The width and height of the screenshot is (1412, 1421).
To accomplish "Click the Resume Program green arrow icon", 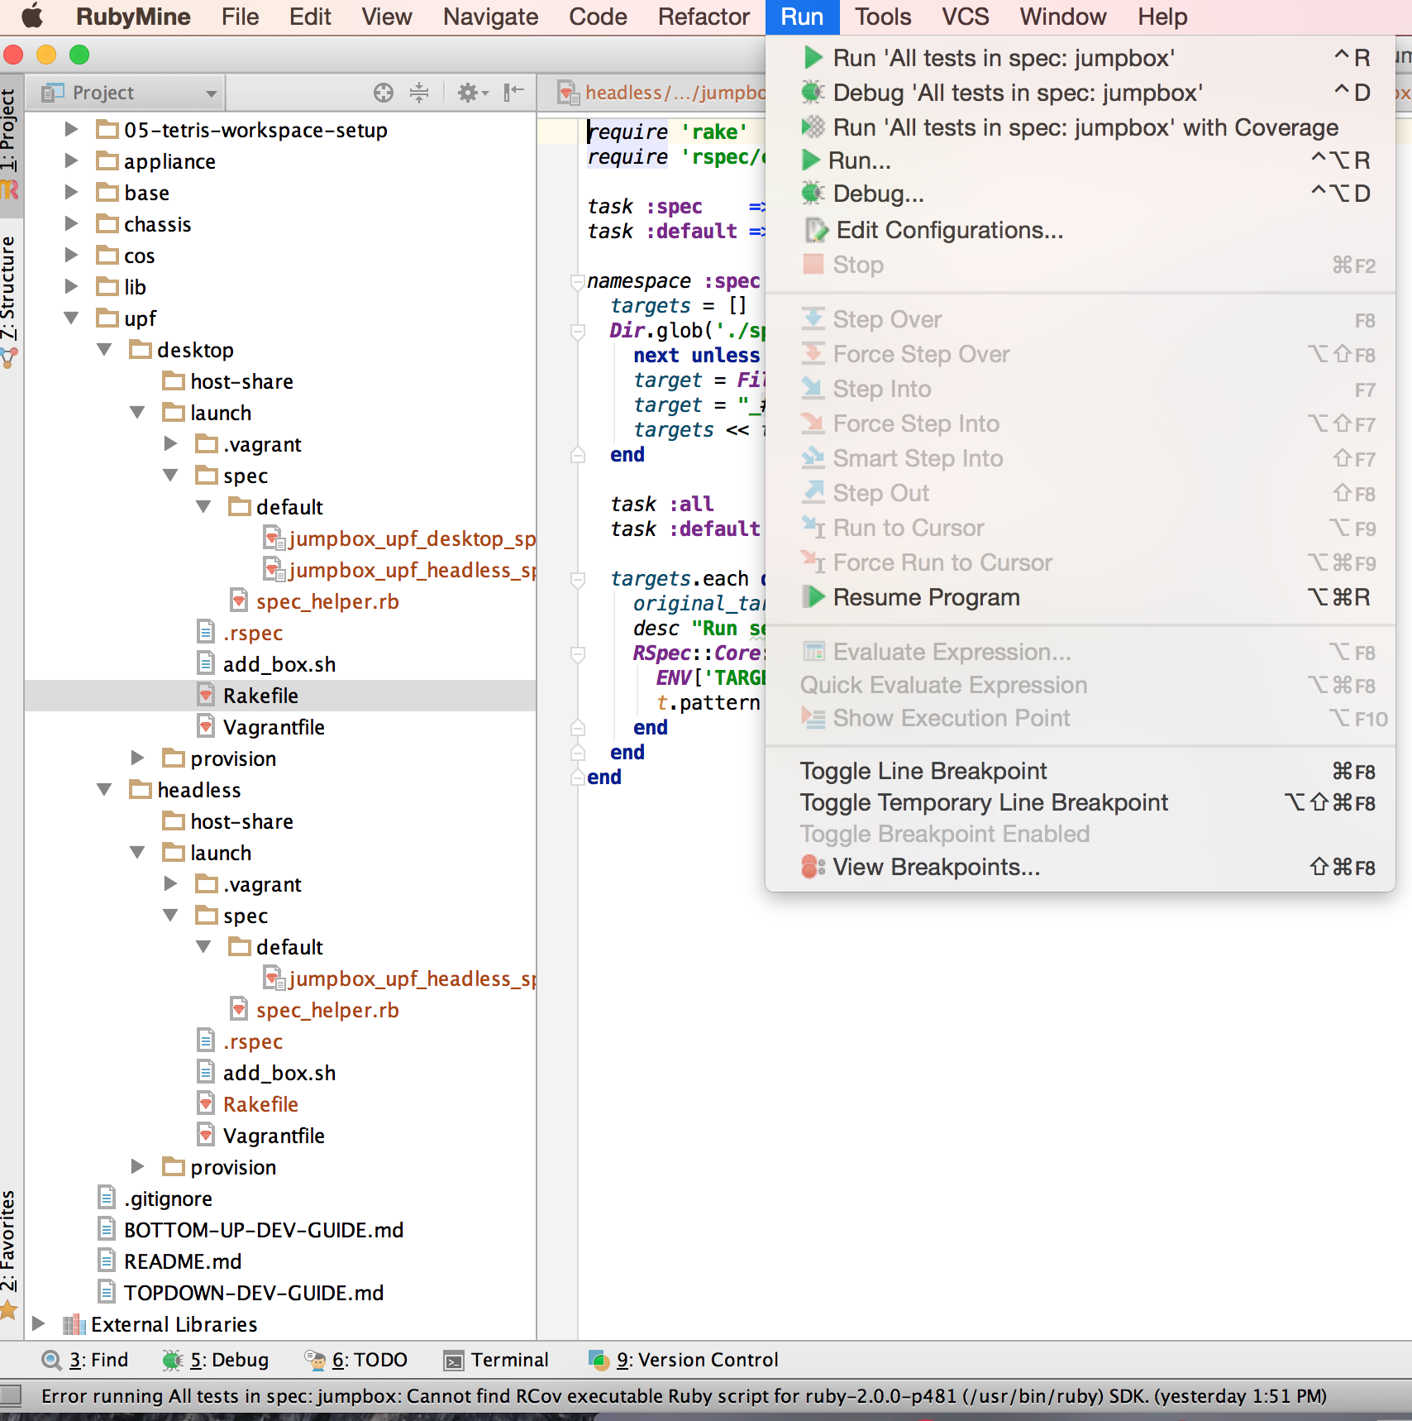I will (815, 597).
